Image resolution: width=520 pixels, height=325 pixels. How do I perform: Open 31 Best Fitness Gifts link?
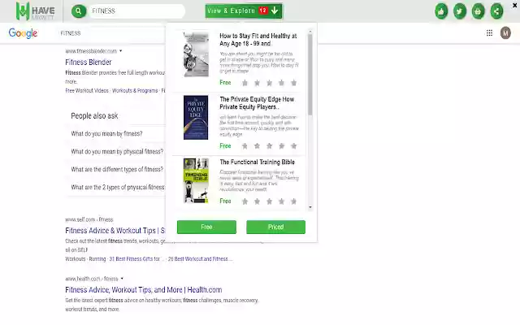pyautogui.click(x=134, y=258)
